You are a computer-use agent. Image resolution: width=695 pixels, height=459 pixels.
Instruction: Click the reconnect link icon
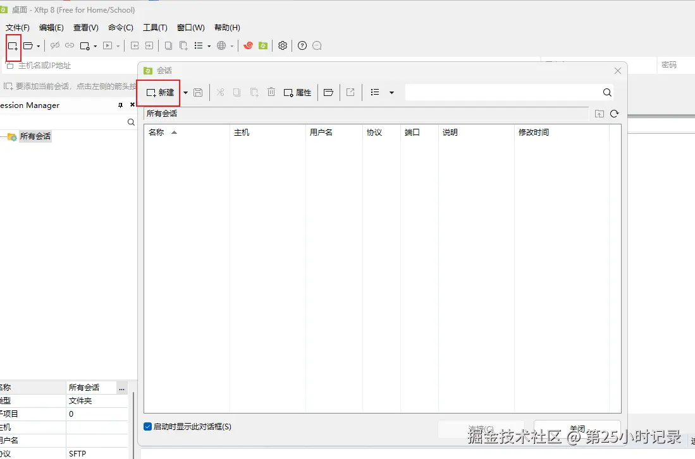click(70, 45)
